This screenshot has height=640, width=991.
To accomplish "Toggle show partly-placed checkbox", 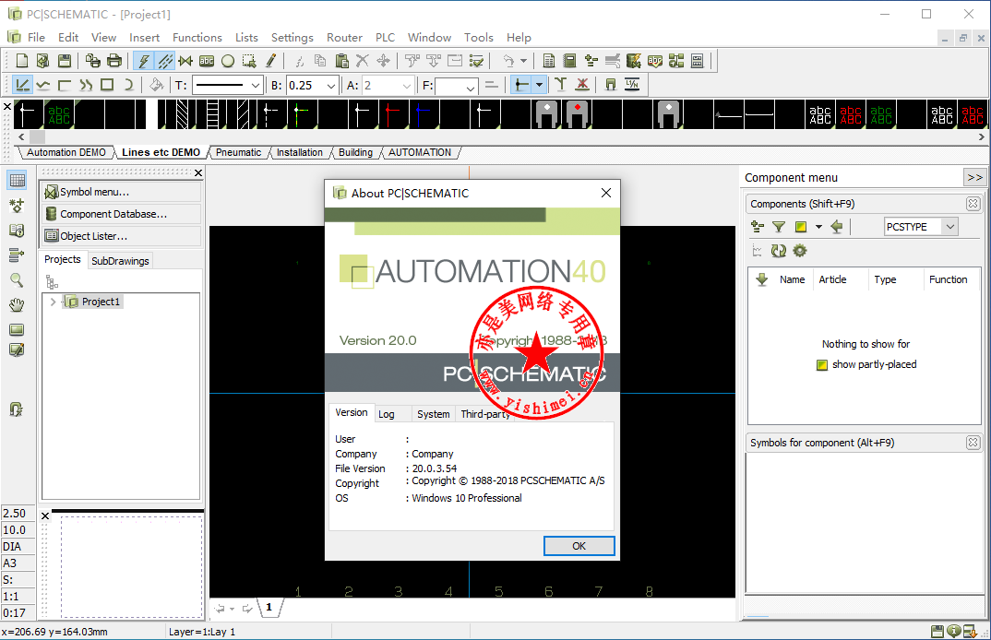I will [822, 365].
